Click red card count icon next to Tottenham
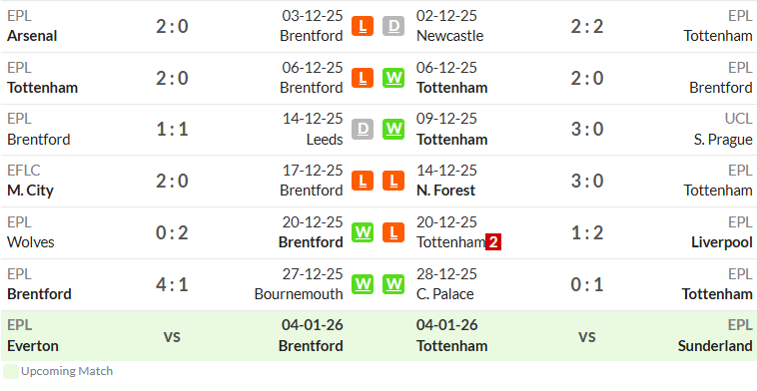The image size is (757, 391). (x=493, y=242)
